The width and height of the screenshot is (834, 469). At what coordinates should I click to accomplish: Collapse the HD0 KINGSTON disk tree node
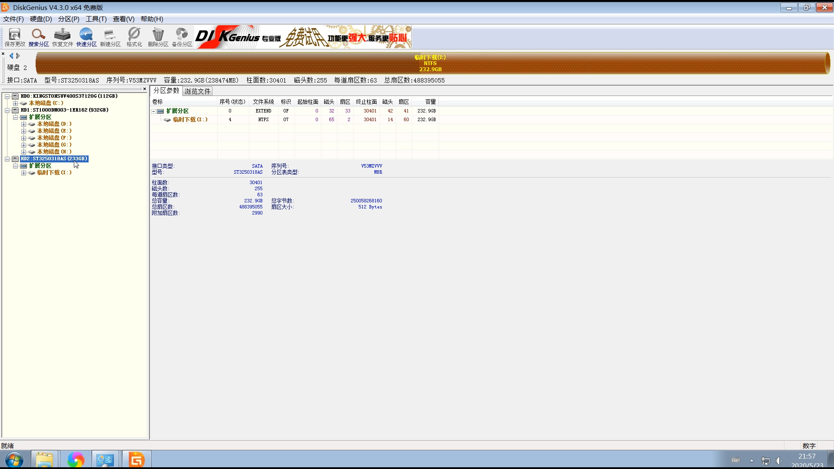(7, 96)
